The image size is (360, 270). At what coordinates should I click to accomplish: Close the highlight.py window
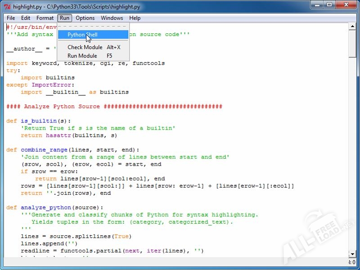[x=346, y=5]
